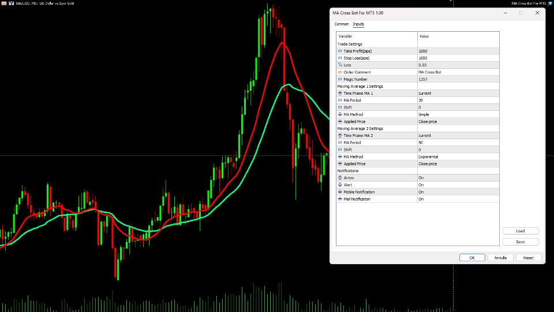Edit the Order Comment value MA Cross Bot
This screenshot has width=554, height=312.
tap(458, 72)
